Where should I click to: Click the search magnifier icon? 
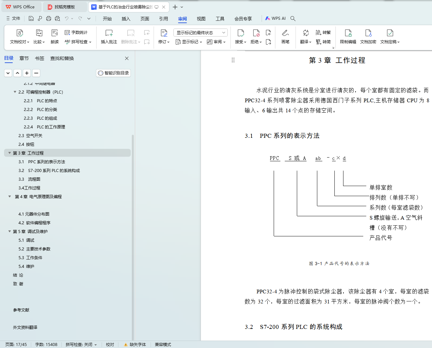[293, 18]
